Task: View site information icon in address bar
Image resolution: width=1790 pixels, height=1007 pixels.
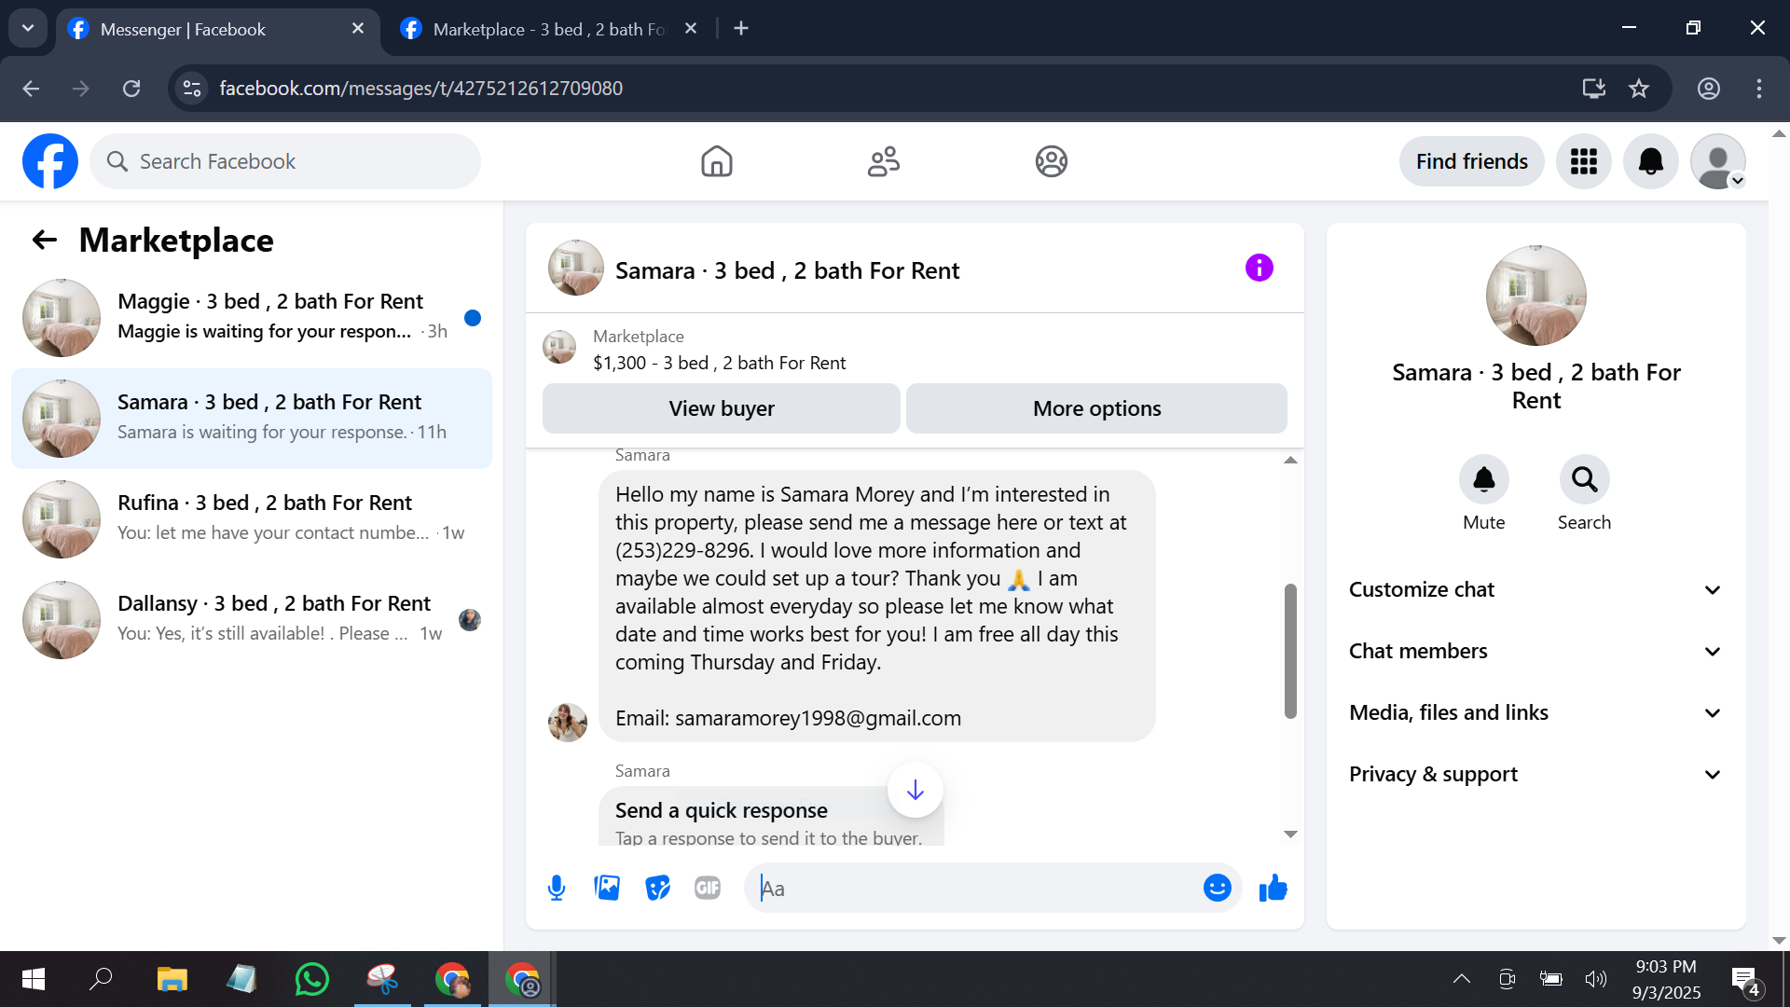Action: 192,89
